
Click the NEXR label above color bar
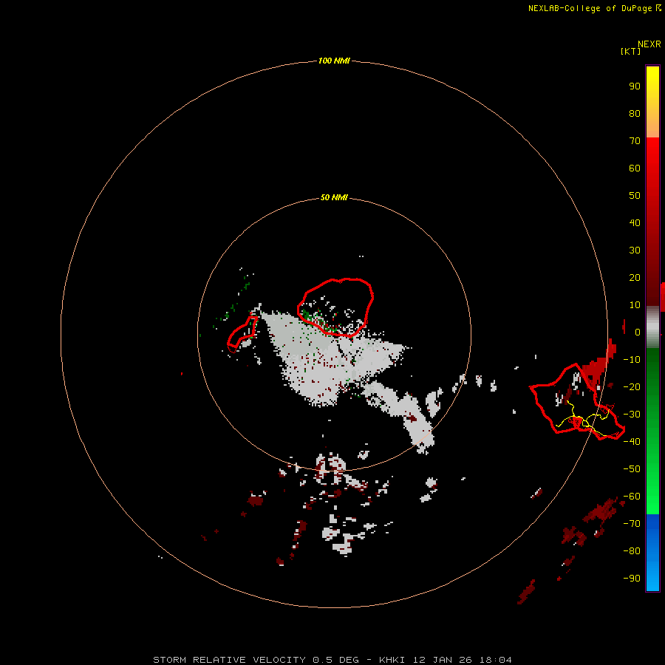649,44
